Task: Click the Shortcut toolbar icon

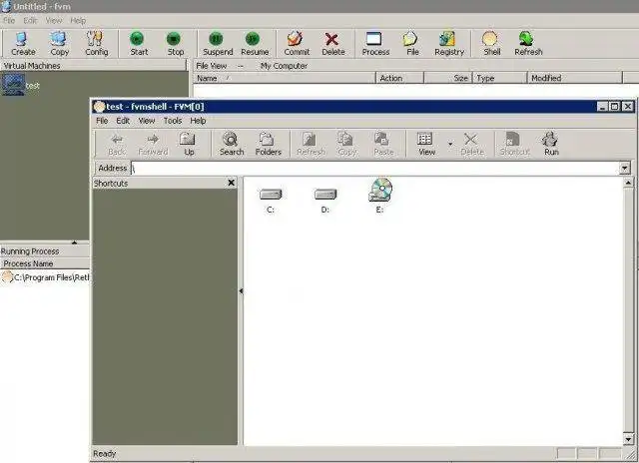Action: point(514,144)
